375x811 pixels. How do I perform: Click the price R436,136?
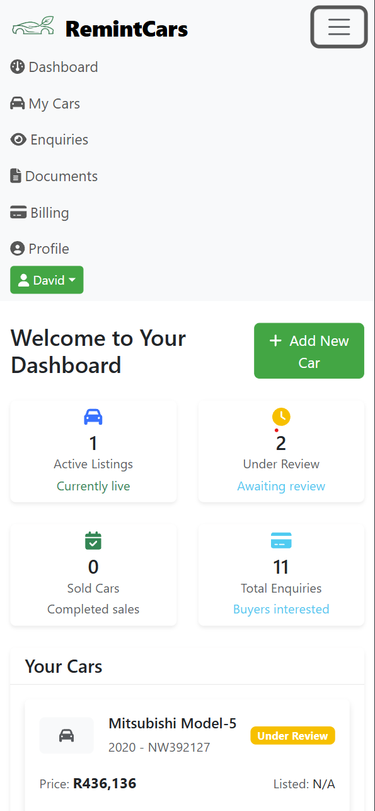click(105, 783)
